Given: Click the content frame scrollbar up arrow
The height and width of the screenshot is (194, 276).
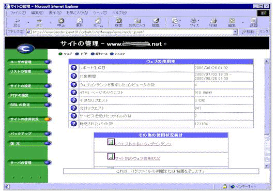Looking at the screenshot, I should coord(267,62).
